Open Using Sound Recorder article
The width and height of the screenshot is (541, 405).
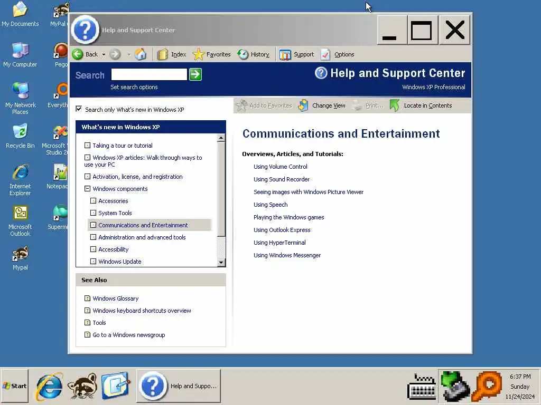(x=282, y=179)
